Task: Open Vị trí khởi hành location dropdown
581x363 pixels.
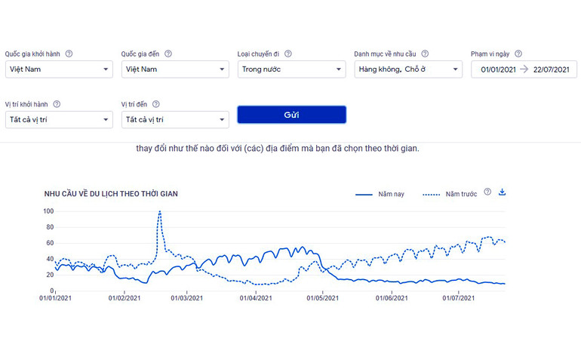Action: tap(59, 119)
